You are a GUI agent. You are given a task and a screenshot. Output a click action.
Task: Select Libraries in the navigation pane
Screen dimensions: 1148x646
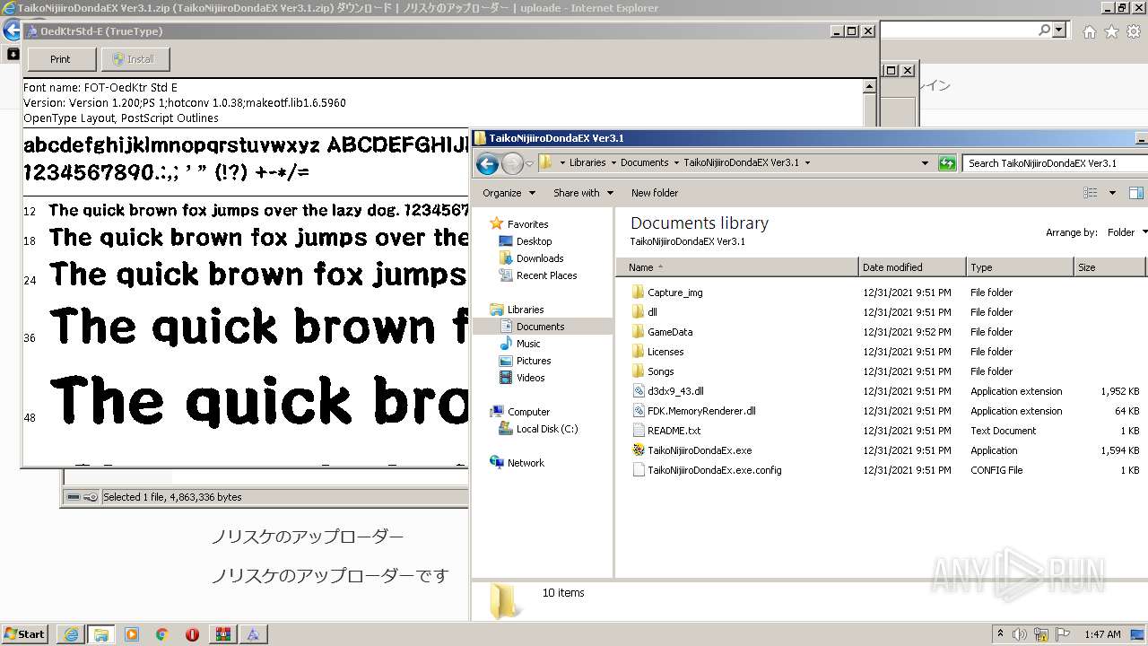coord(525,310)
